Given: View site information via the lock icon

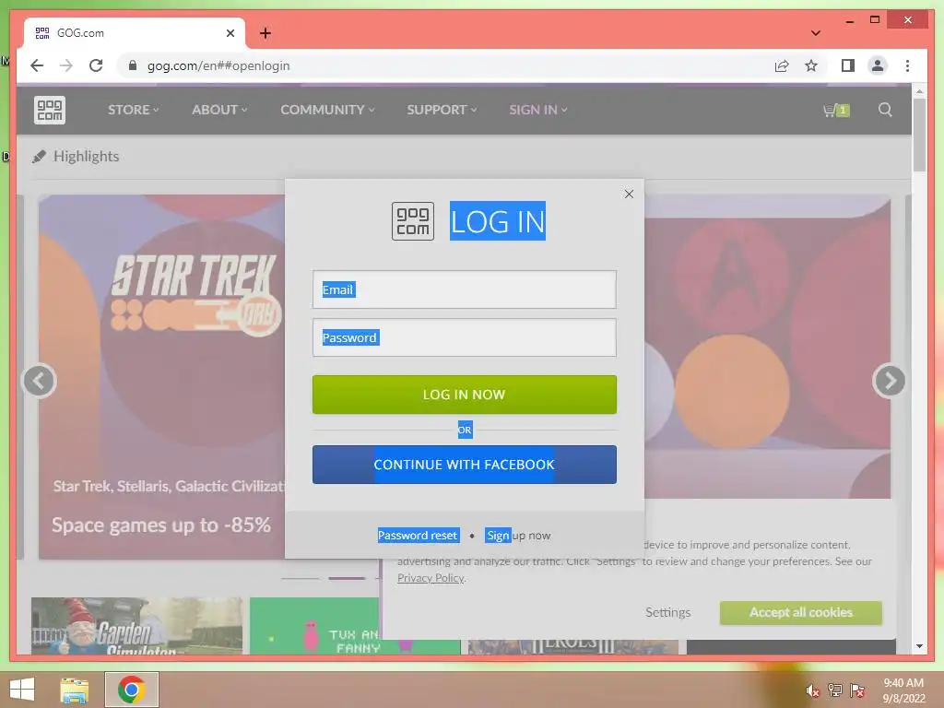Looking at the screenshot, I should [133, 65].
